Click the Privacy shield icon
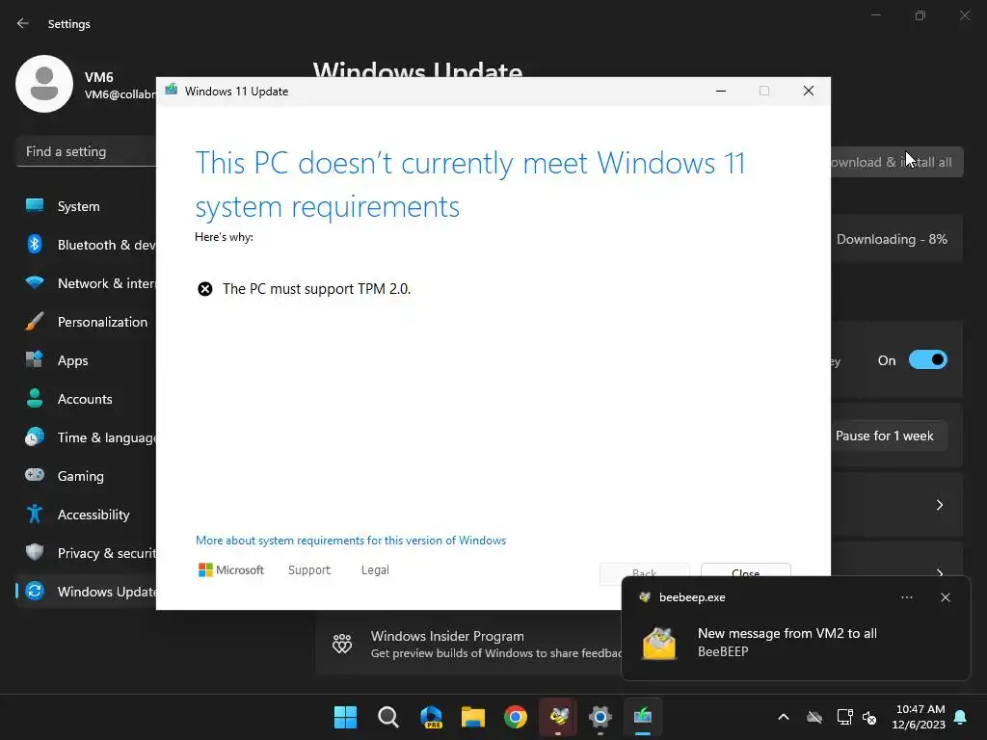Screen dimensions: 987x740 pos(35,552)
